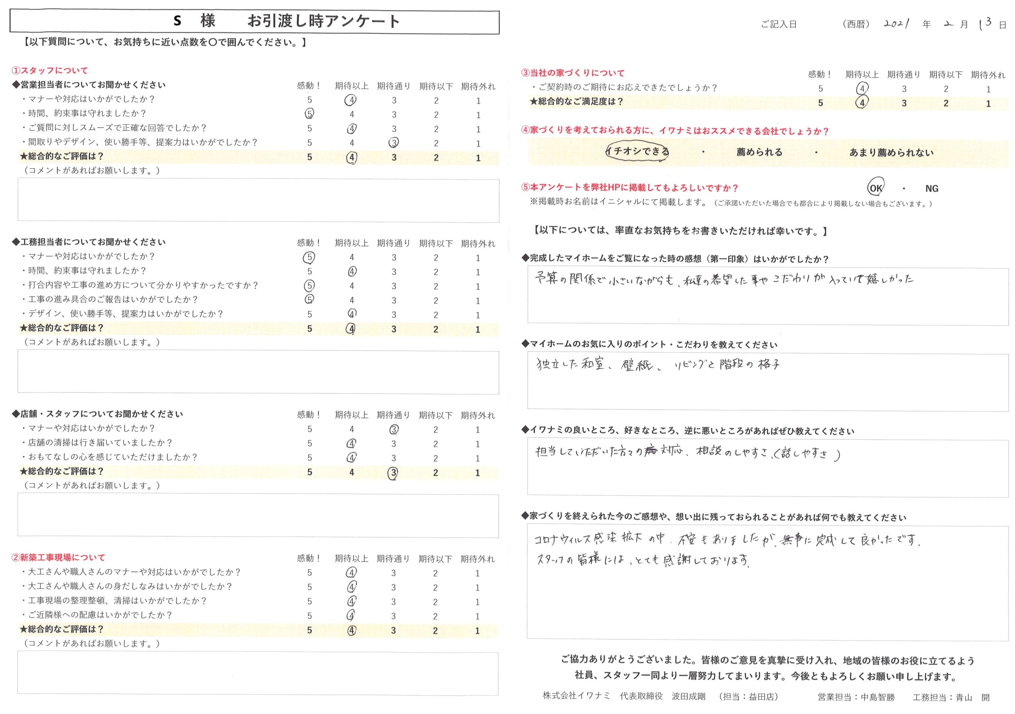
Task: Click circled 4 in "ご質問に対しスムーズで正確な回答" row
Action: click(x=352, y=129)
